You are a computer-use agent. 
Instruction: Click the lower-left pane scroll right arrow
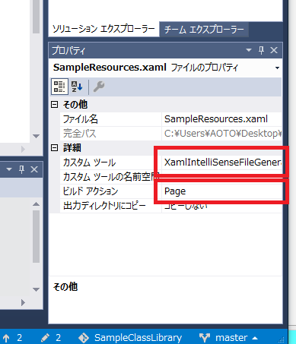coord(23,302)
